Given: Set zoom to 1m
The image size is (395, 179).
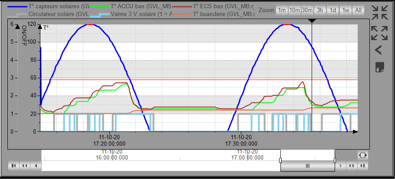Looking at the screenshot, I should (x=282, y=10).
